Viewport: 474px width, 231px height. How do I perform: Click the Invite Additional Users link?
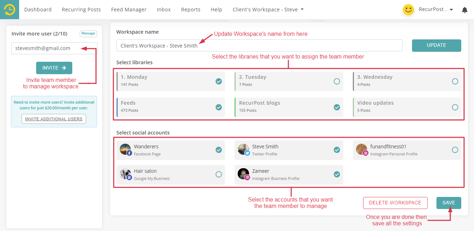[x=53, y=119]
